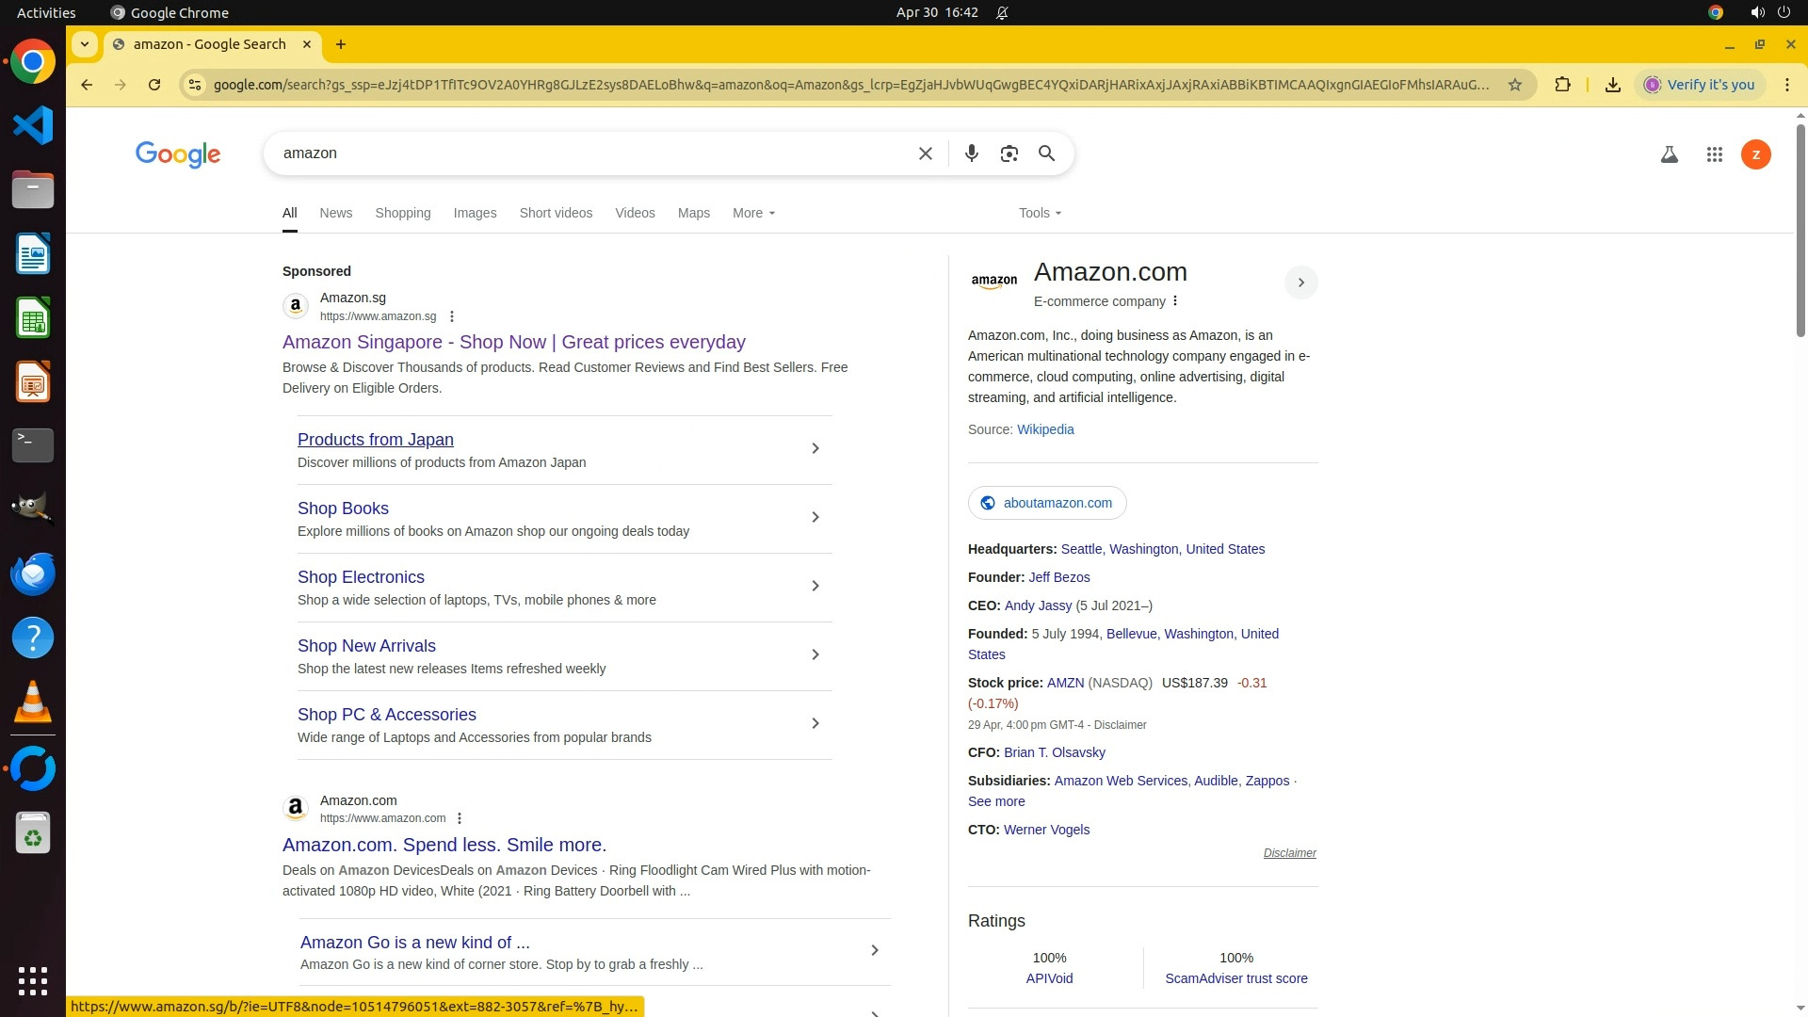Image resolution: width=1808 pixels, height=1017 pixels.
Task: Launch VLC from the dock
Action: coord(33,702)
